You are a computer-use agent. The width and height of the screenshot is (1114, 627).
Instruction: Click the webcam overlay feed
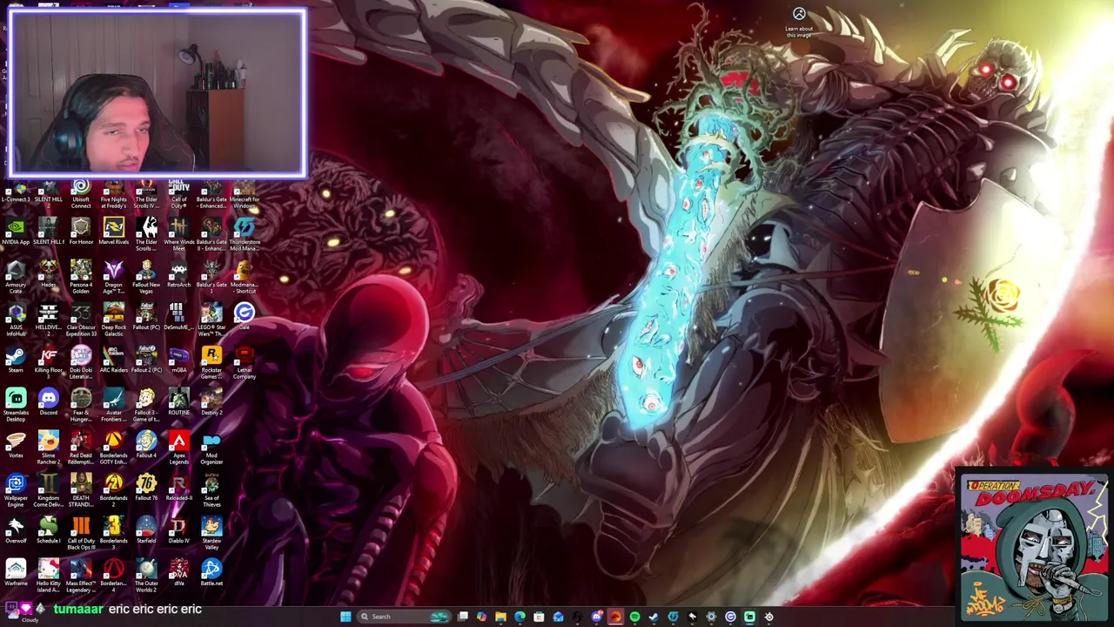[x=158, y=92]
